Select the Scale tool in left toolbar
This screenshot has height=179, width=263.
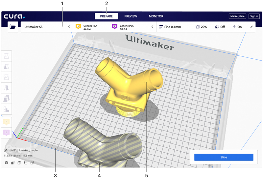(x=7, y=67)
